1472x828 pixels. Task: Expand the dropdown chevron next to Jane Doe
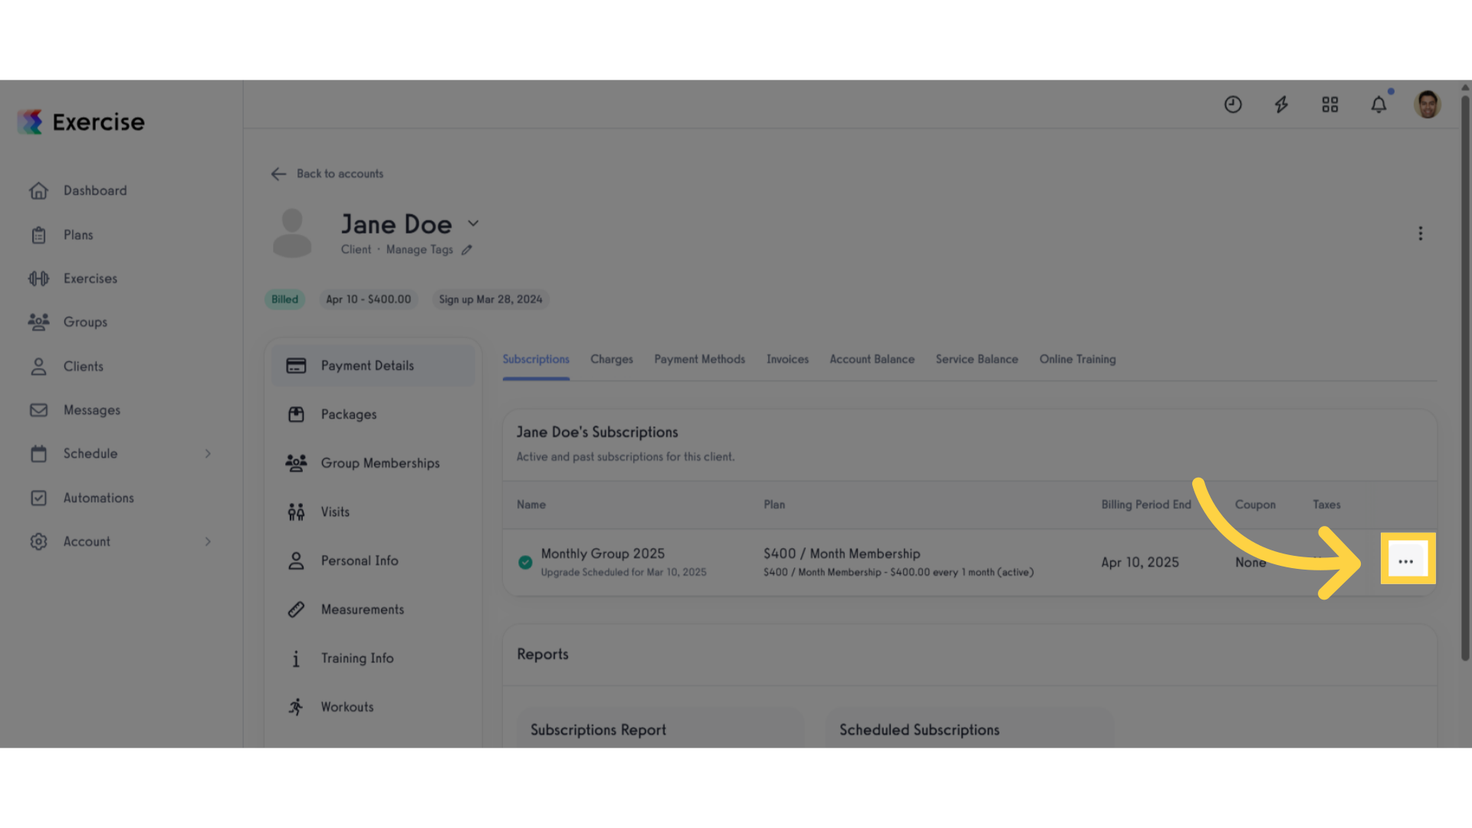[473, 223]
